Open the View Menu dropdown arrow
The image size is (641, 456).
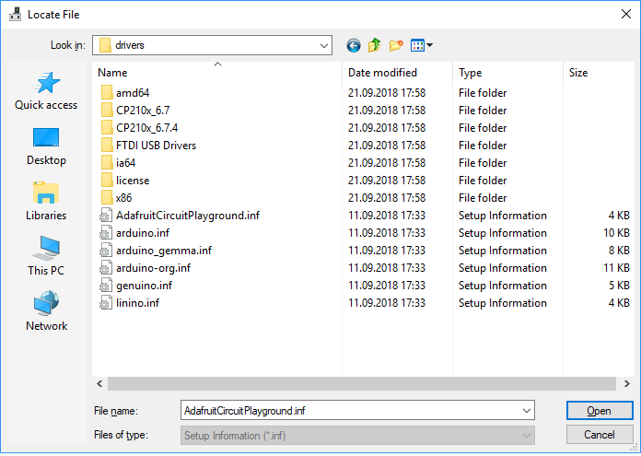(x=429, y=45)
